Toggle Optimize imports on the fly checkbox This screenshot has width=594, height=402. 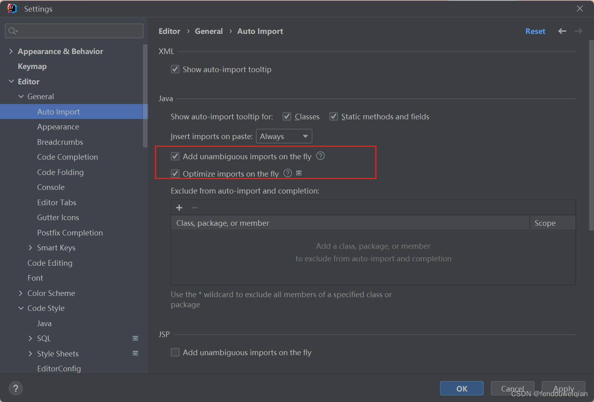point(175,174)
